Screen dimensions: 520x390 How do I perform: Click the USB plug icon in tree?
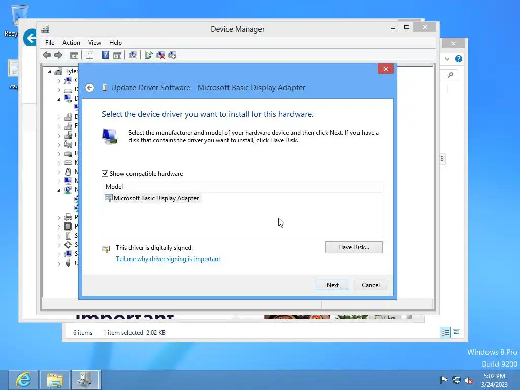pos(68,263)
